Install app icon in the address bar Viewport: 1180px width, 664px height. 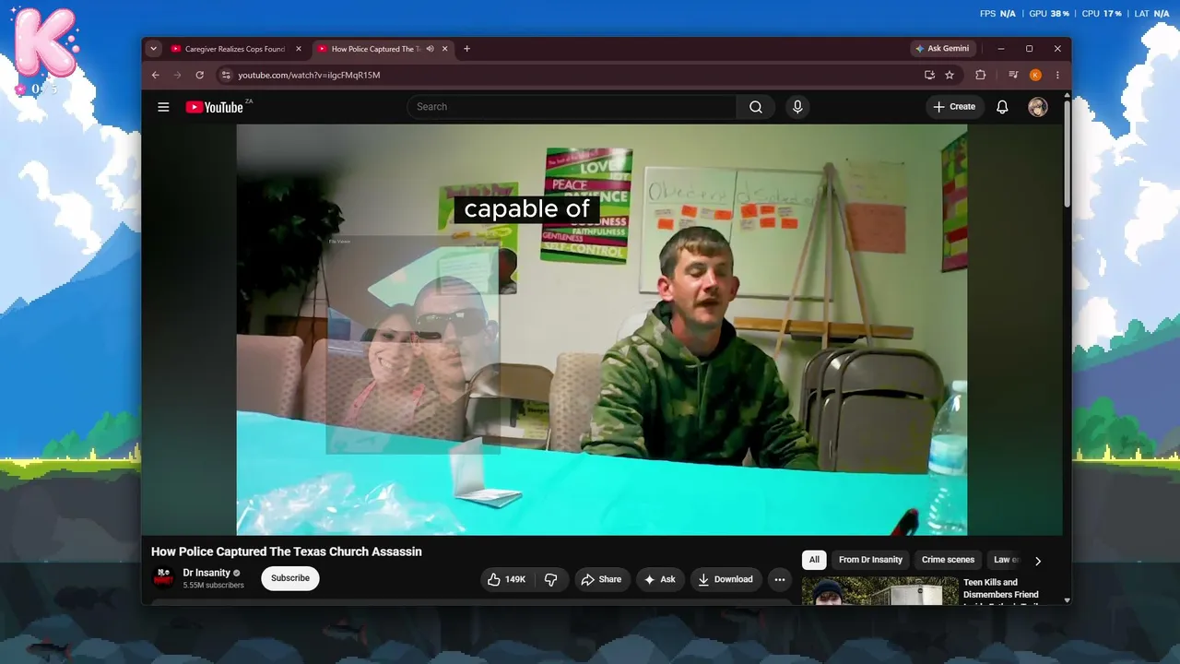(929, 75)
